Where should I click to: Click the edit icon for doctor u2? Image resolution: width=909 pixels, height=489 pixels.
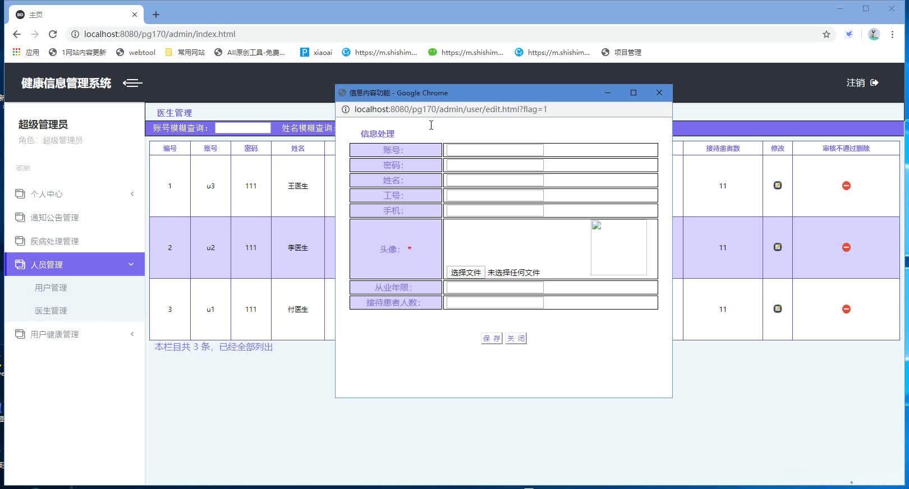point(778,247)
